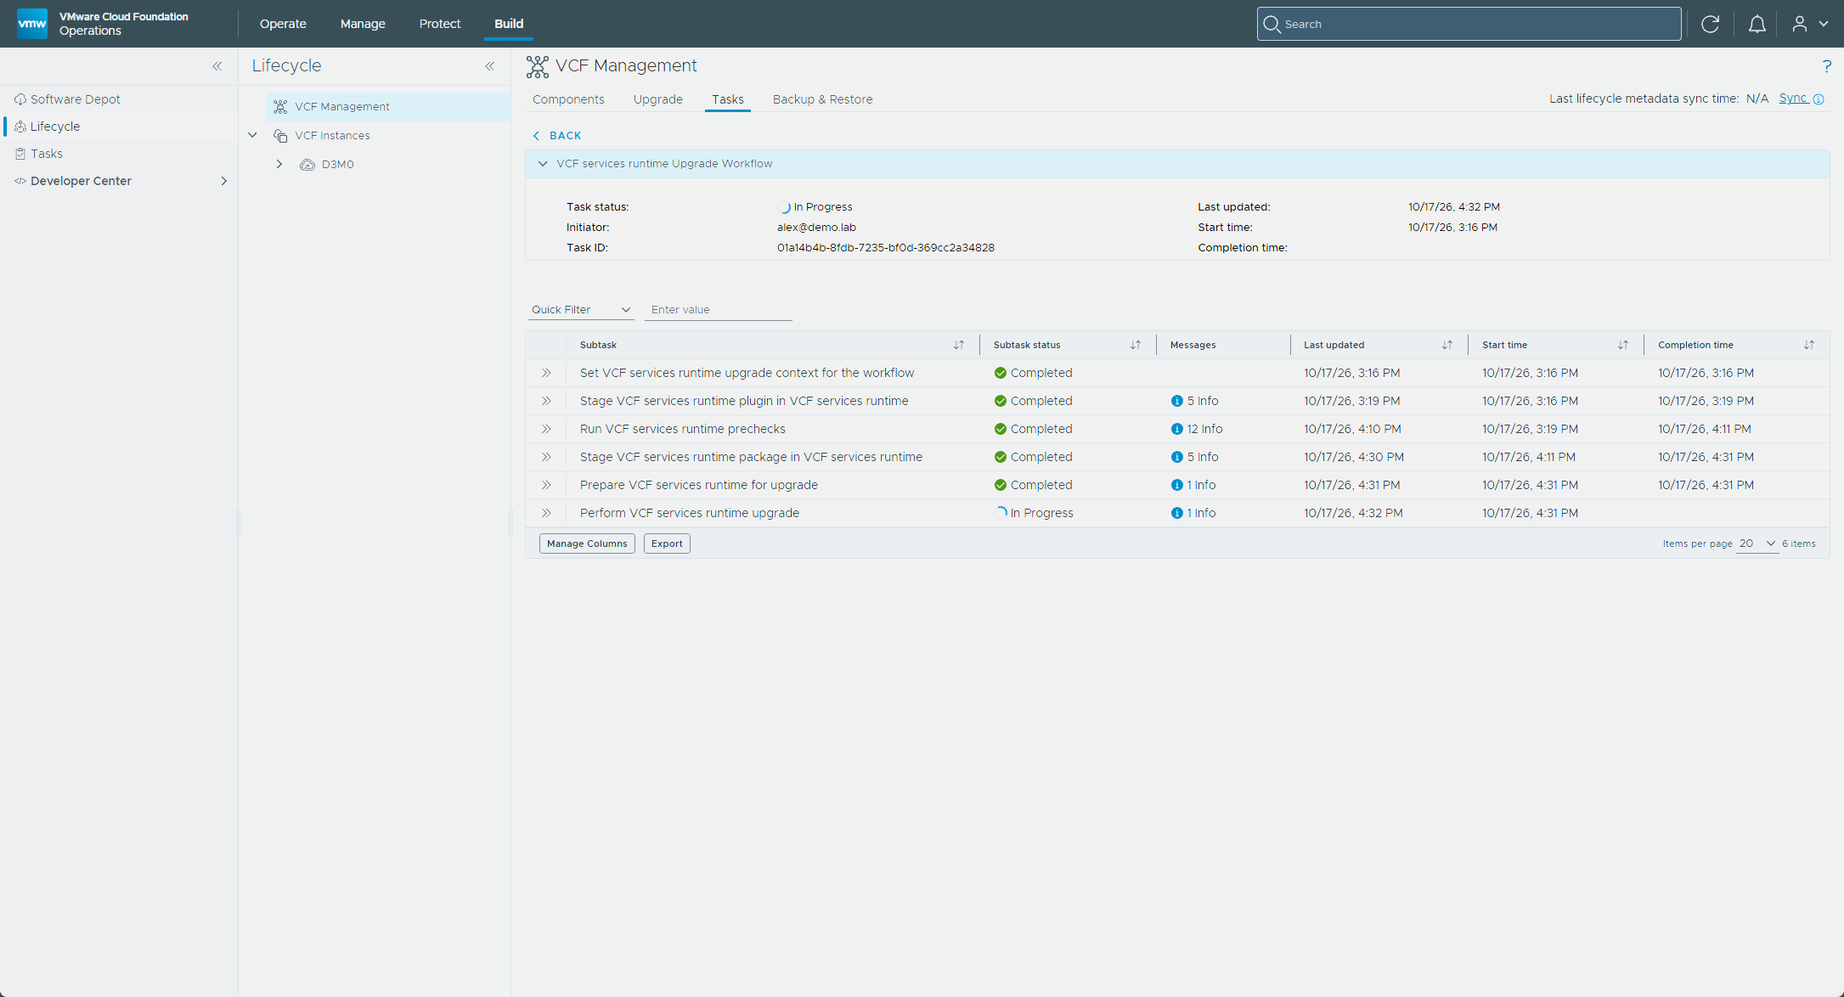Click the D3MO cloud instance icon
Screen dimensions: 1844x997
[x=307, y=165]
